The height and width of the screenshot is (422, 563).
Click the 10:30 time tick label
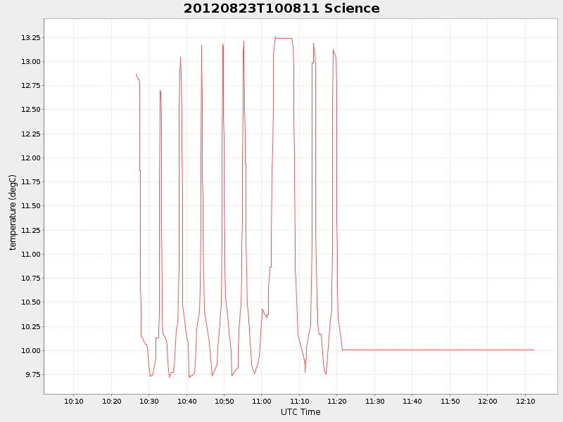(x=149, y=401)
